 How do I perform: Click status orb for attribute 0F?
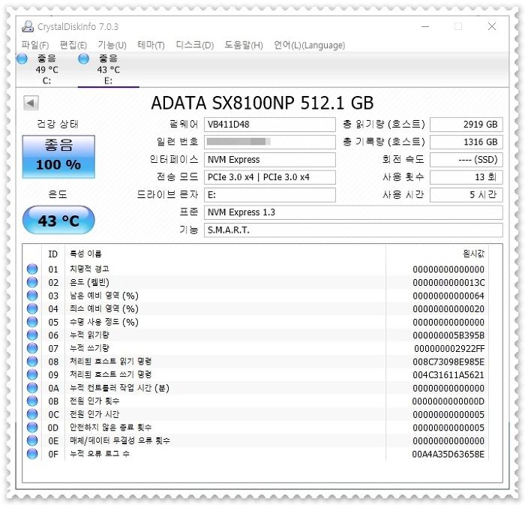pyautogui.click(x=32, y=454)
